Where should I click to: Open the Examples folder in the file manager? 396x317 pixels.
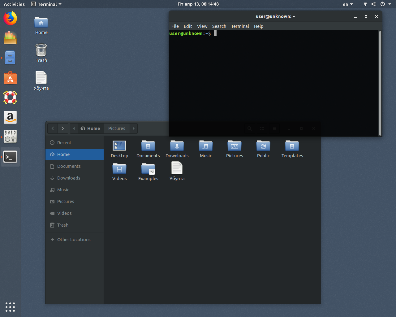pos(148,171)
